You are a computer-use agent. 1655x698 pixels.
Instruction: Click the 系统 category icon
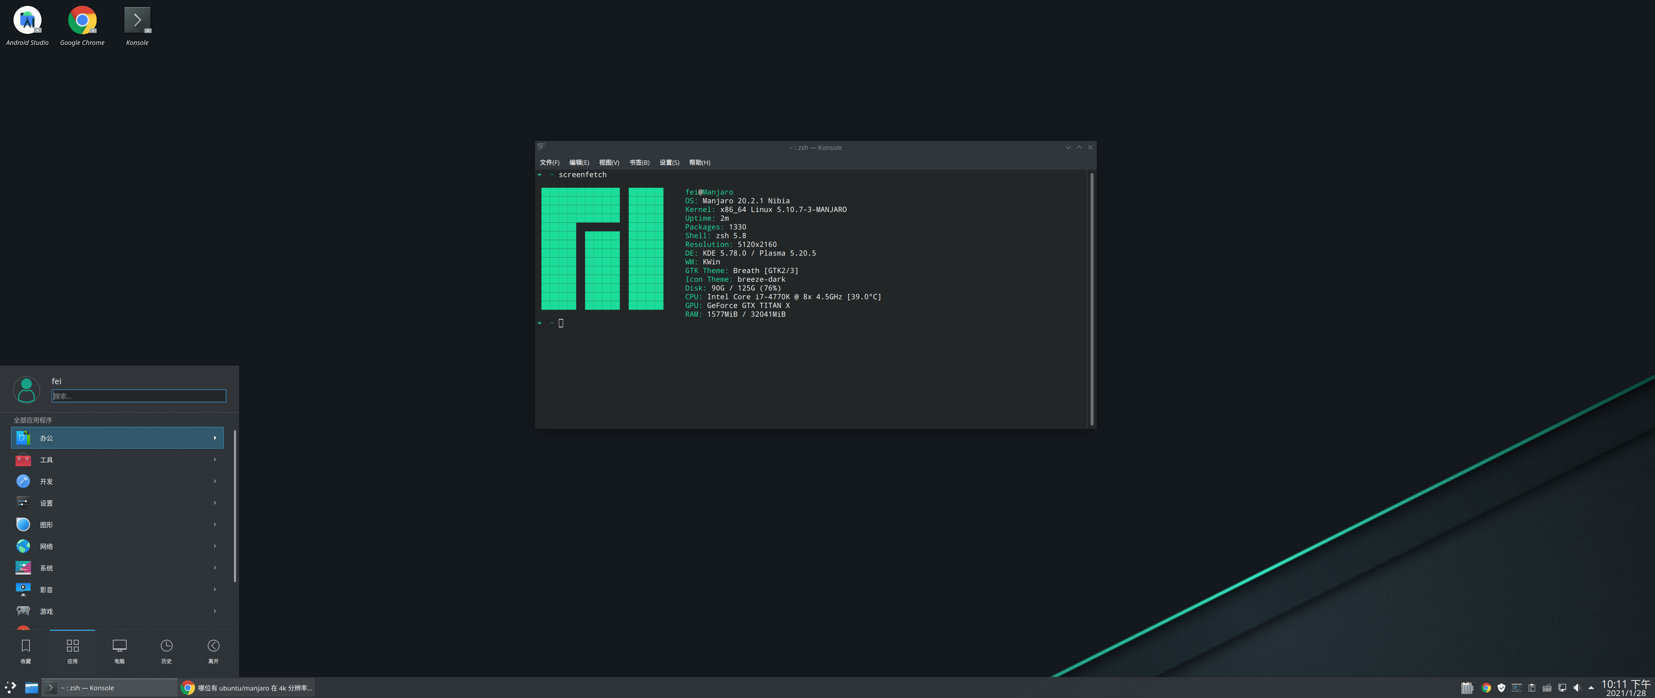(23, 568)
